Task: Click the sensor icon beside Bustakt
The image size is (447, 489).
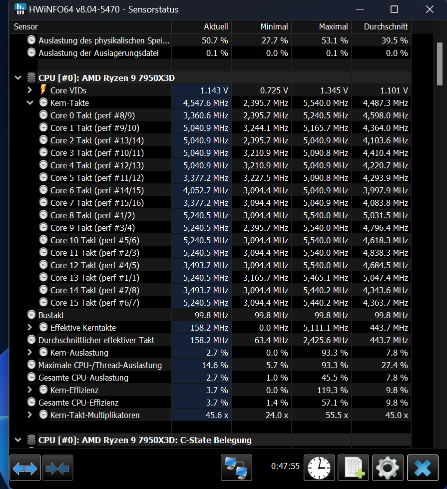Action: coord(31,315)
